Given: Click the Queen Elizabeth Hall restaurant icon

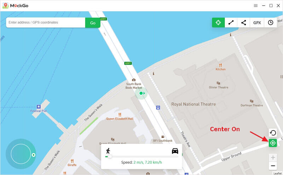Looking at the screenshot, I should pos(120,115).
